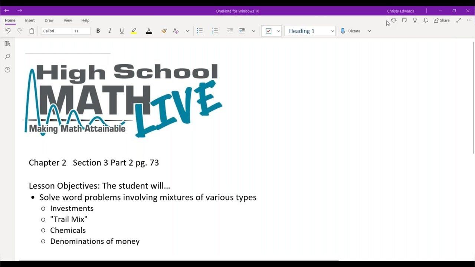
Task: Open the Home tab
Action: coord(10,20)
